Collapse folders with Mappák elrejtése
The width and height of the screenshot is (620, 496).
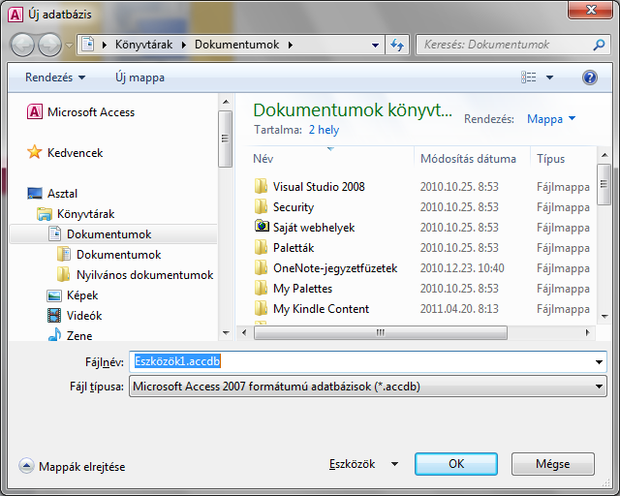[72, 467]
